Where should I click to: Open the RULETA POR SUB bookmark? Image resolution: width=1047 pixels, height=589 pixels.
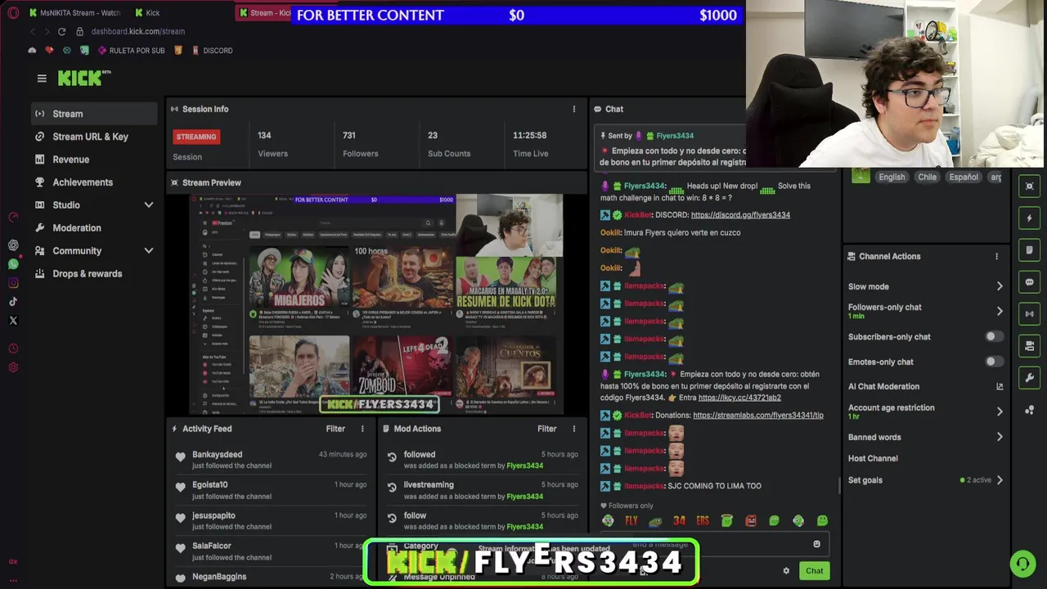click(131, 51)
